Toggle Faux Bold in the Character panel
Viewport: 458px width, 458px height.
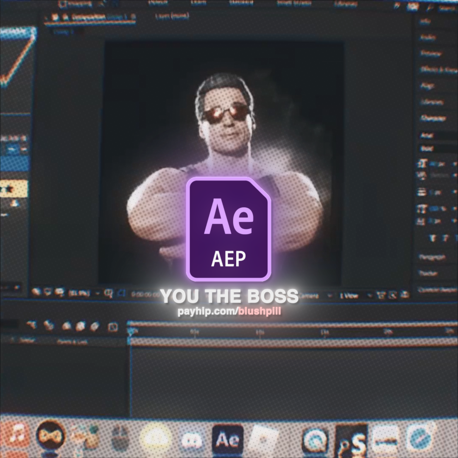click(x=433, y=239)
